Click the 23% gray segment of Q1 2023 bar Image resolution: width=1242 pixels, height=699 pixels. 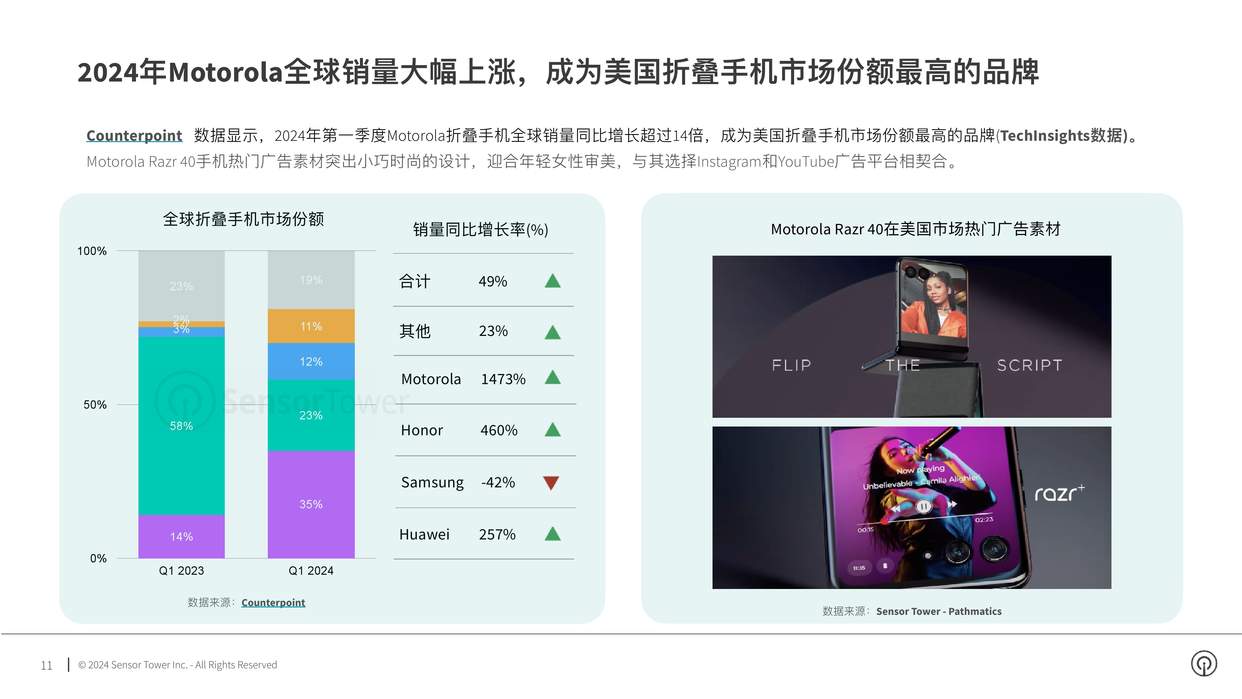pos(181,286)
